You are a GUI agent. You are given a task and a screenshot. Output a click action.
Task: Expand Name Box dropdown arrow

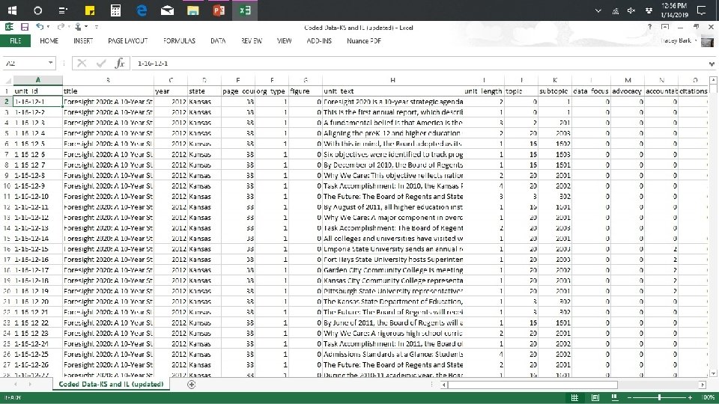tap(50, 63)
